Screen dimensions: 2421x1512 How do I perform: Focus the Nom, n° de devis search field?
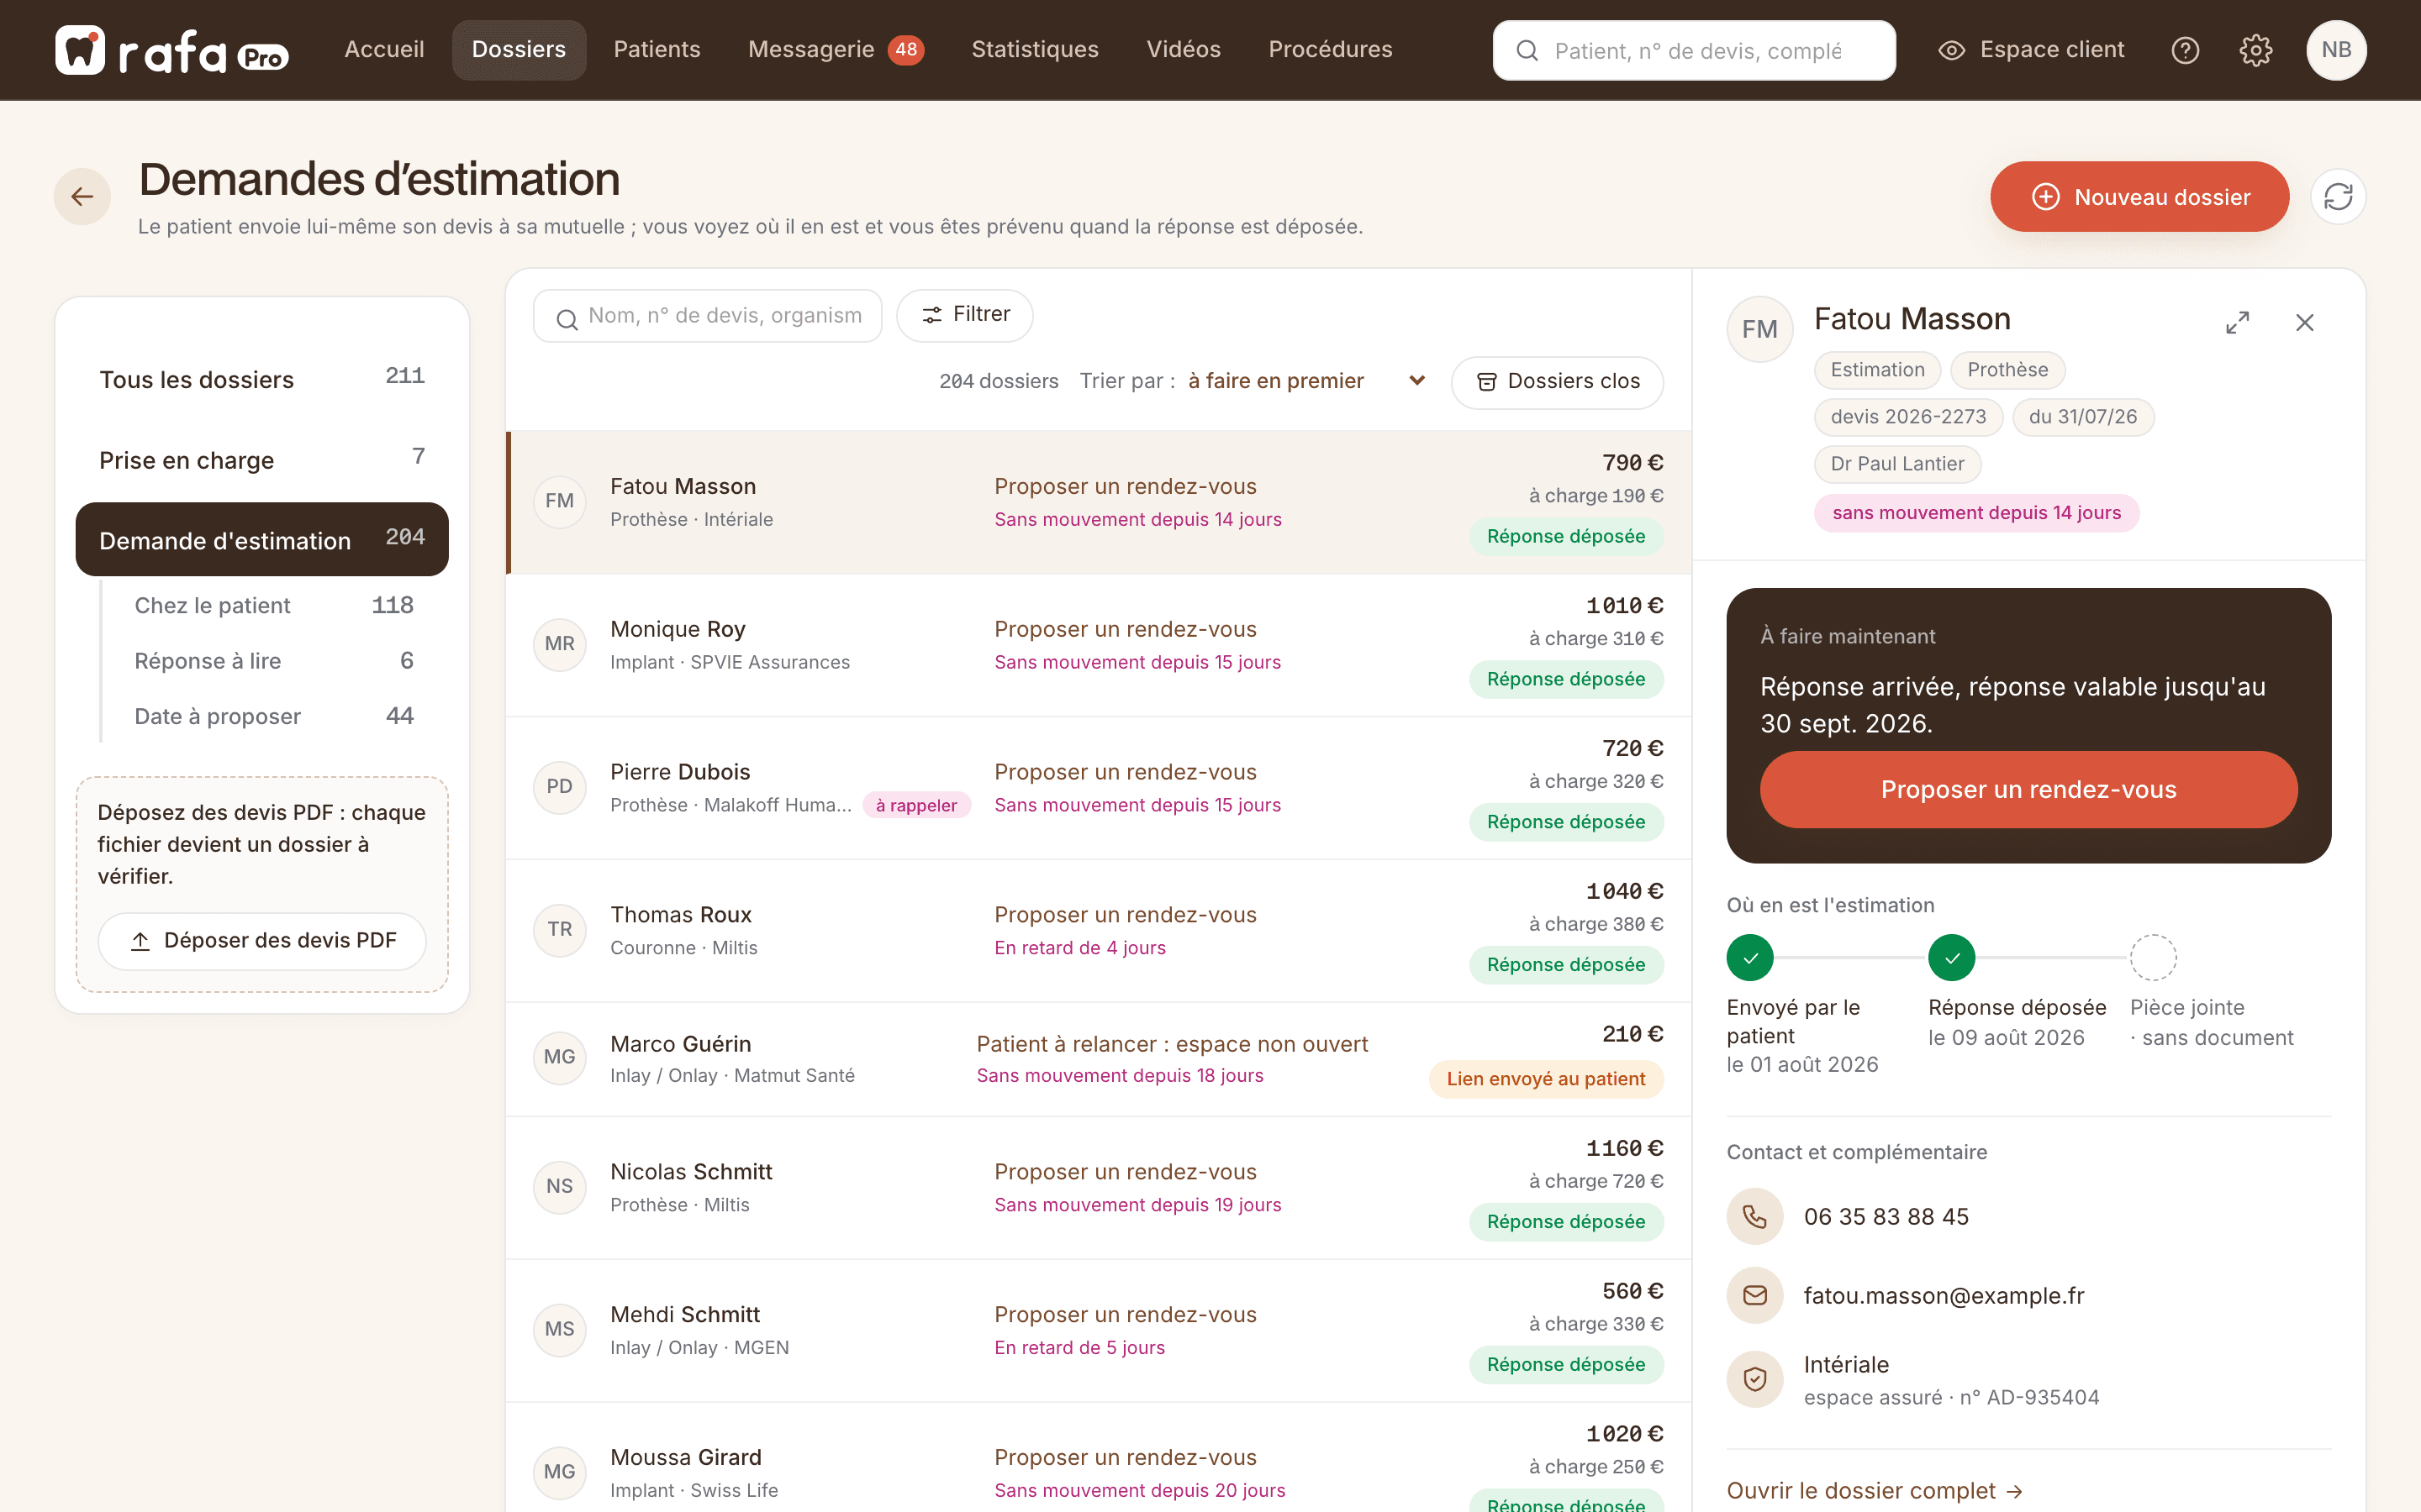[709, 316]
